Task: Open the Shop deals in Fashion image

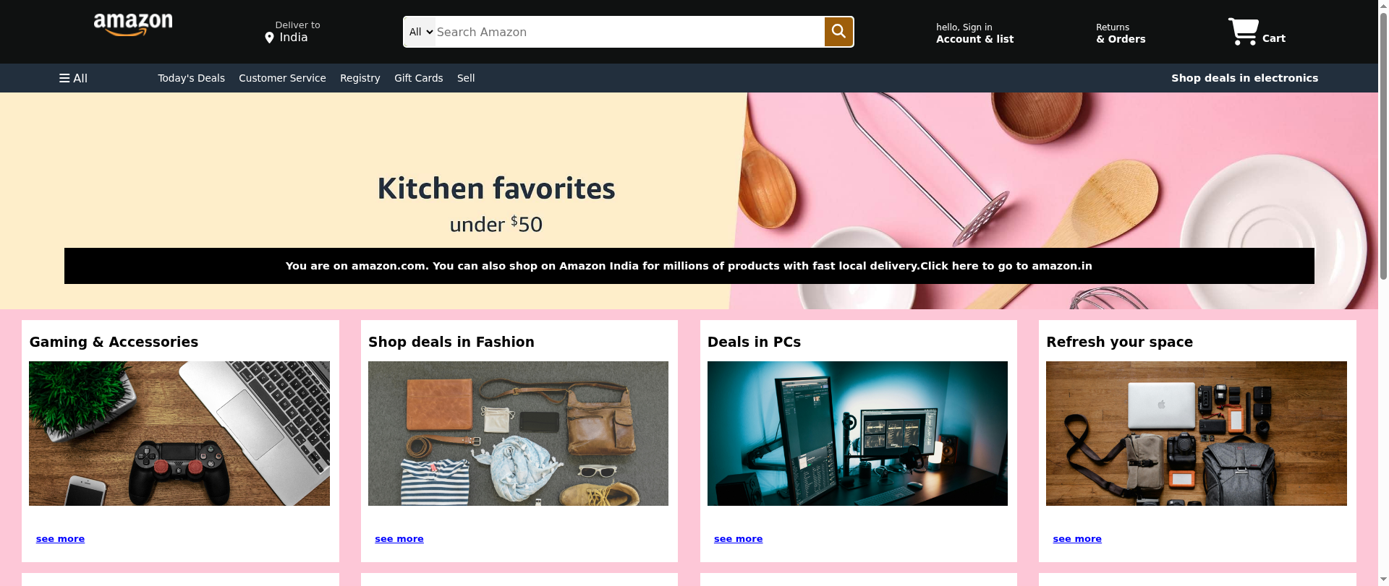Action: pos(518,434)
